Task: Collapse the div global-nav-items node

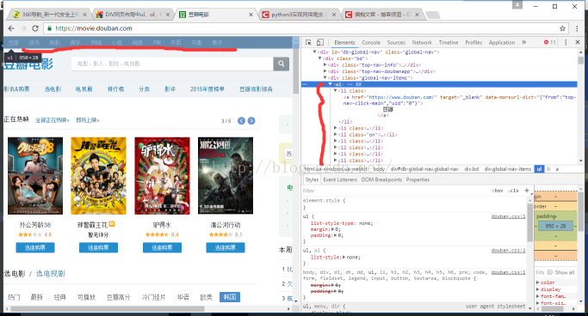Action: coord(325,78)
